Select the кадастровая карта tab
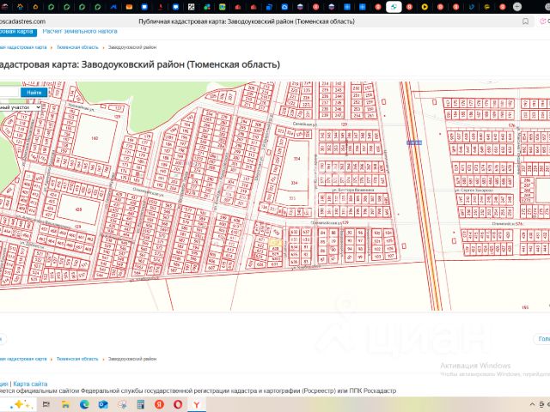This screenshot has height=412, width=550. click(16, 31)
